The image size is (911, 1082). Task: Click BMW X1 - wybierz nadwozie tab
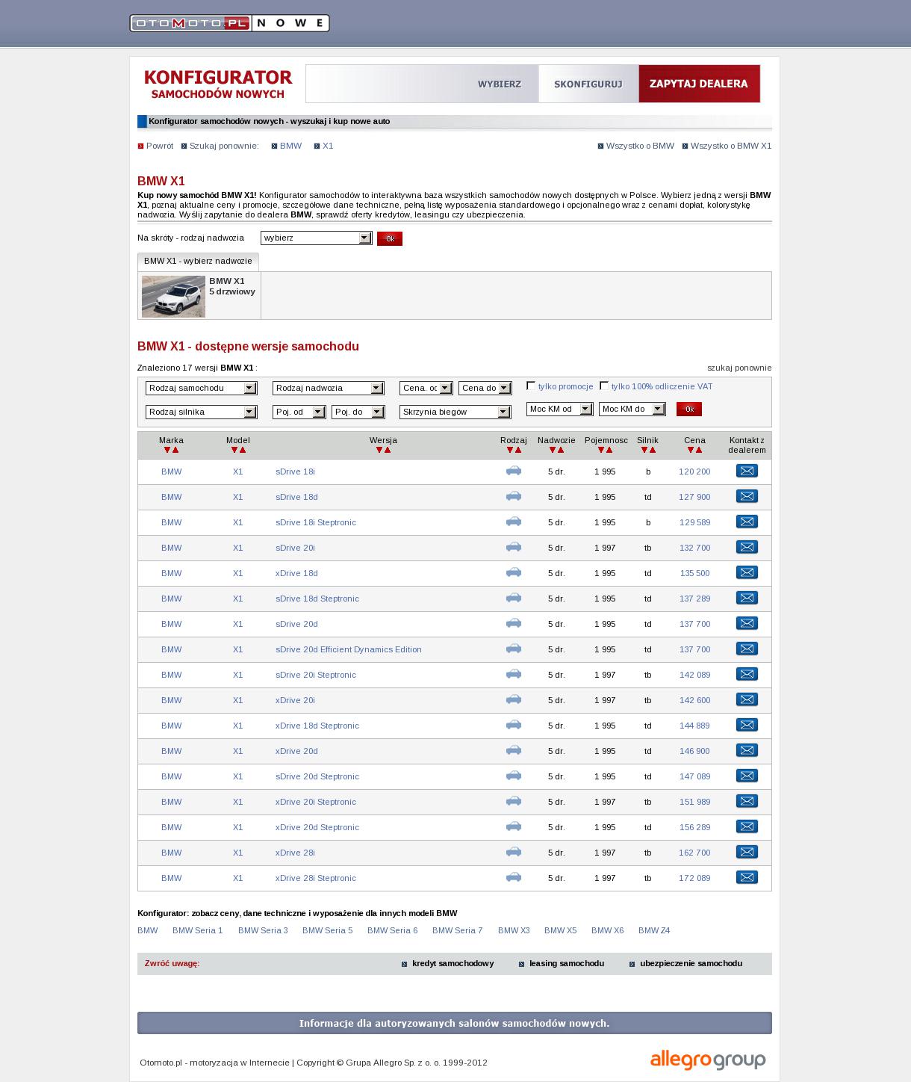click(x=198, y=262)
